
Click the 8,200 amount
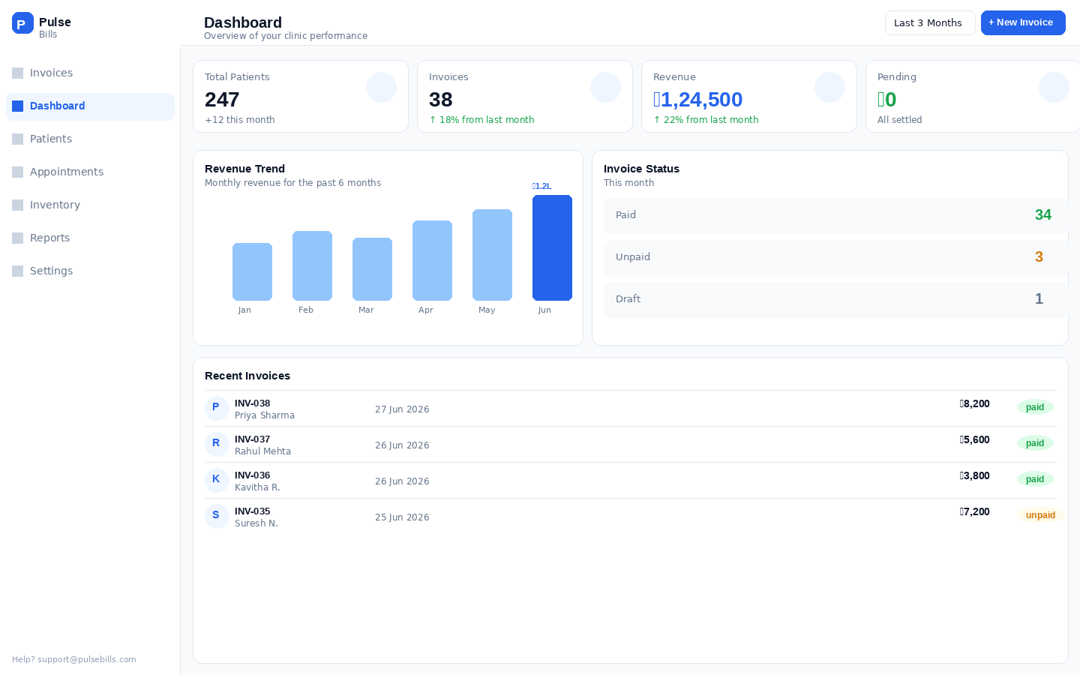pos(975,403)
